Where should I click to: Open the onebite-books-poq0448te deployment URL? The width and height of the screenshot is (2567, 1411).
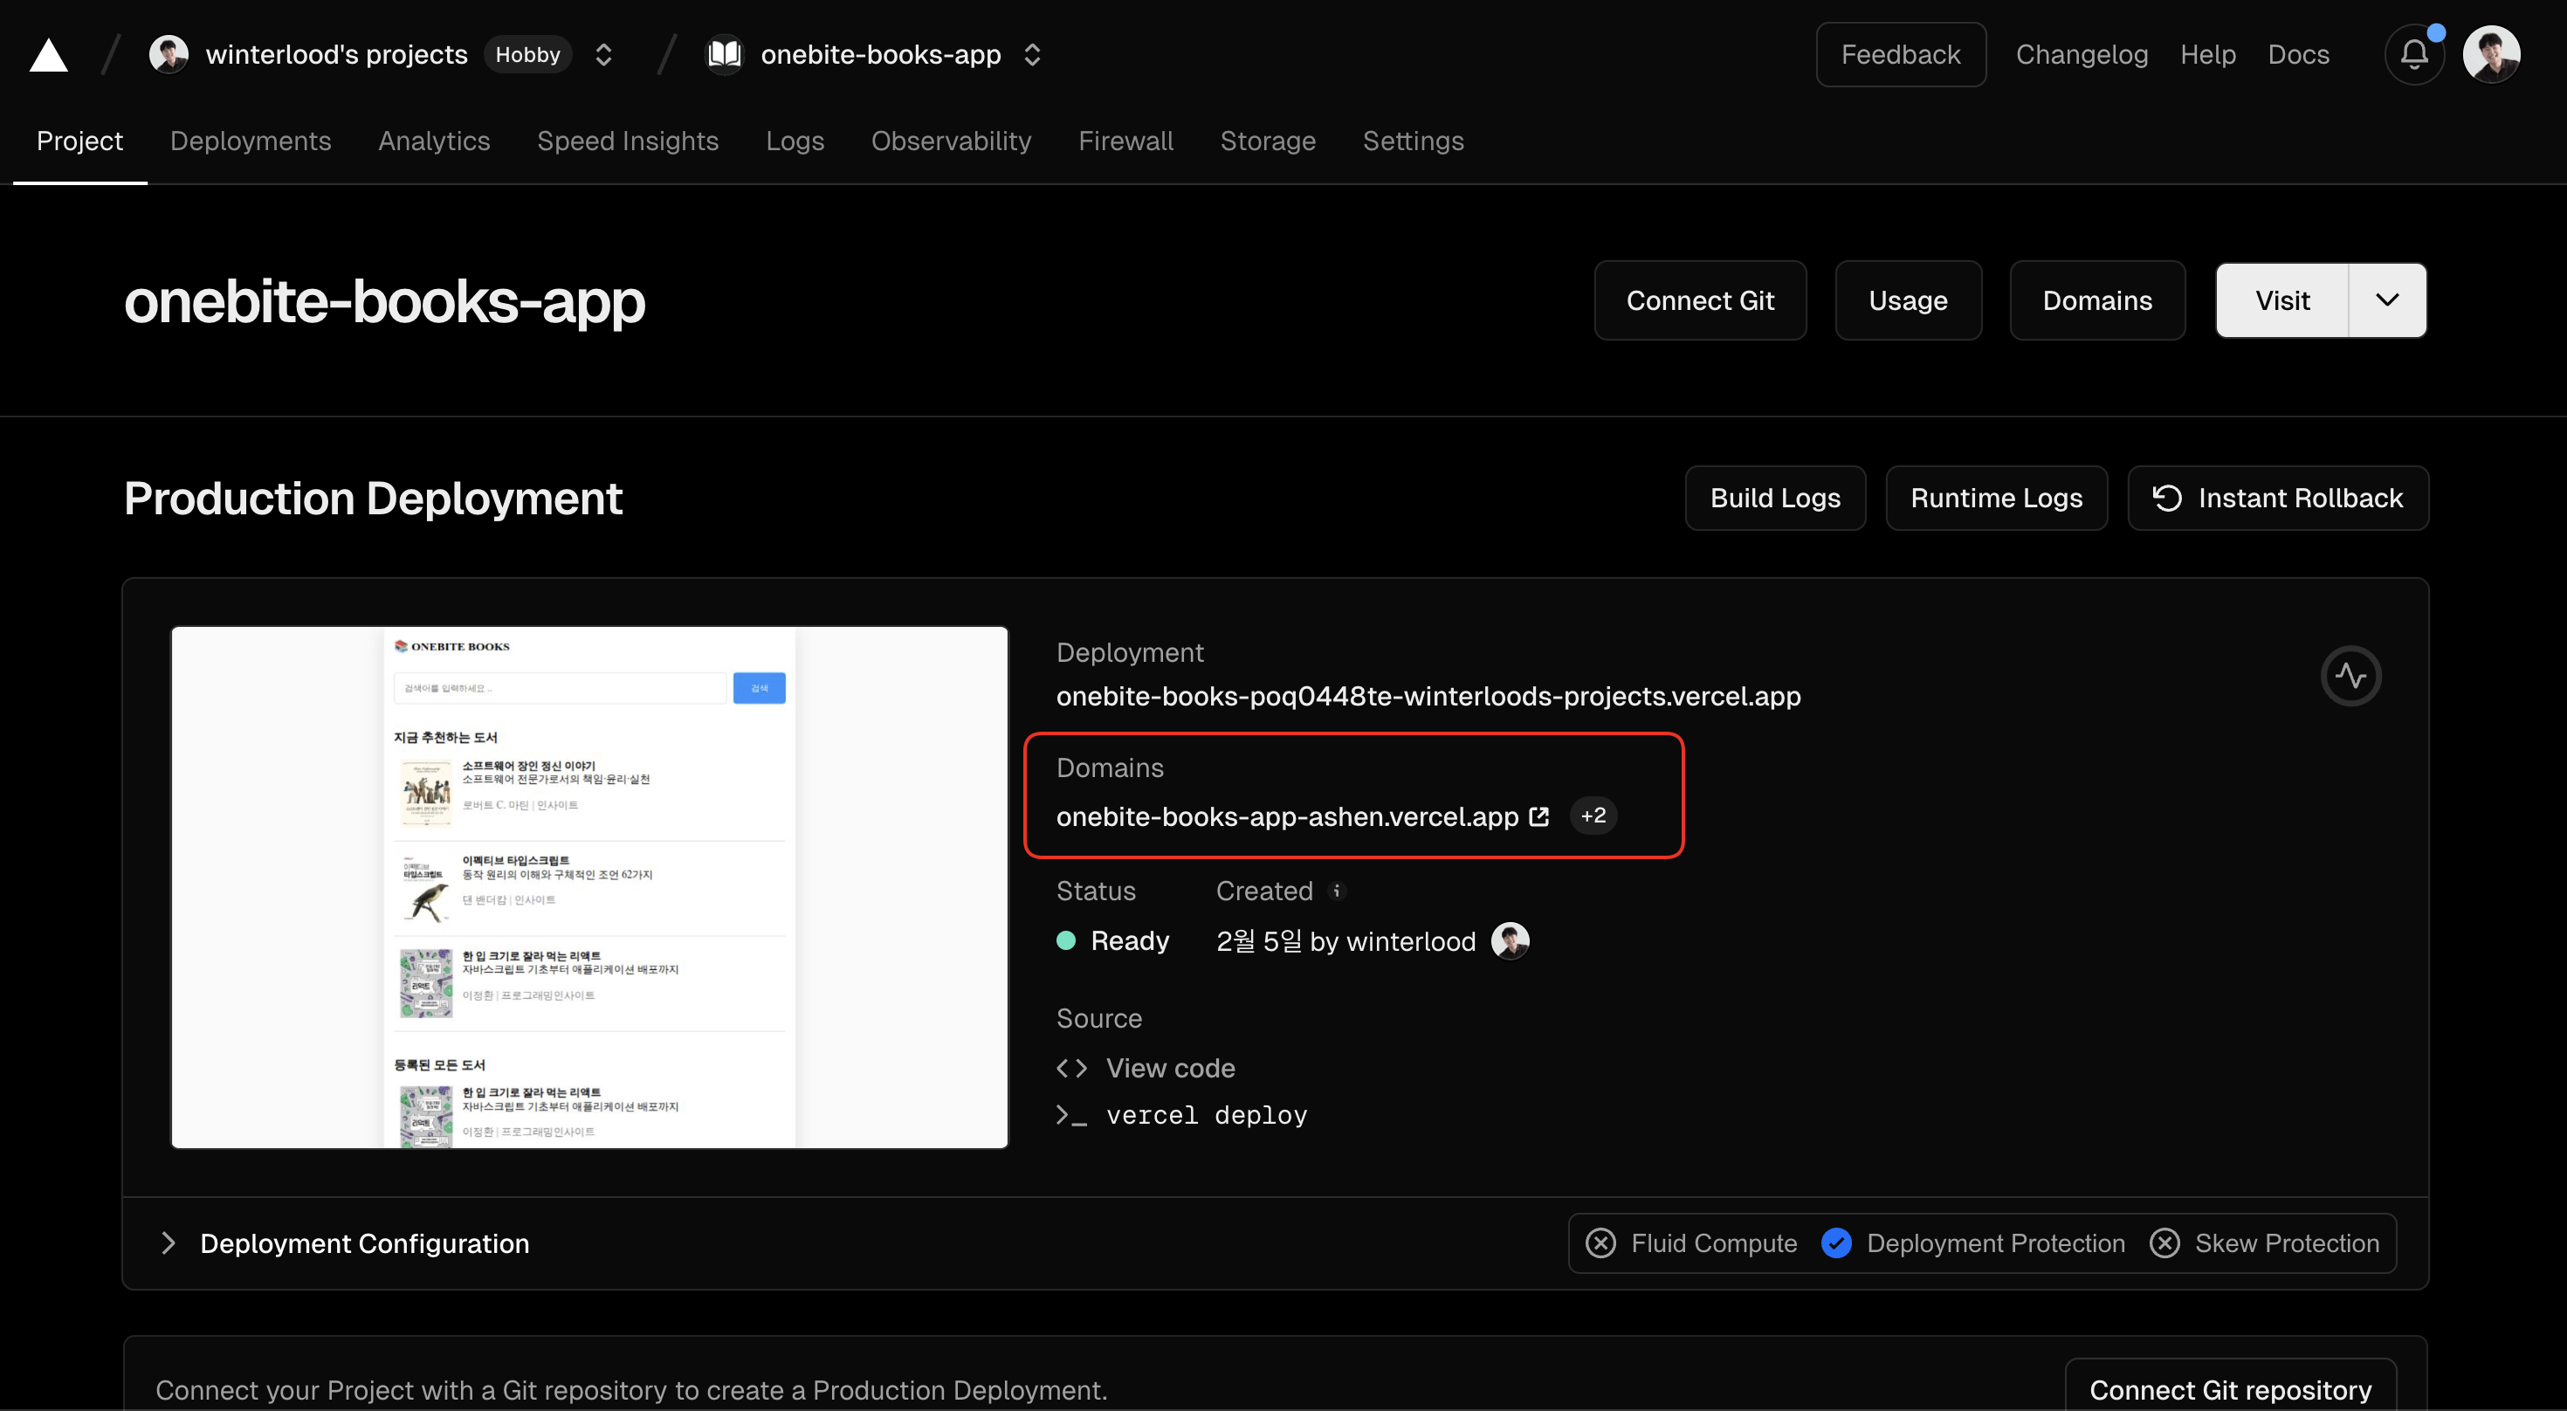click(1428, 696)
